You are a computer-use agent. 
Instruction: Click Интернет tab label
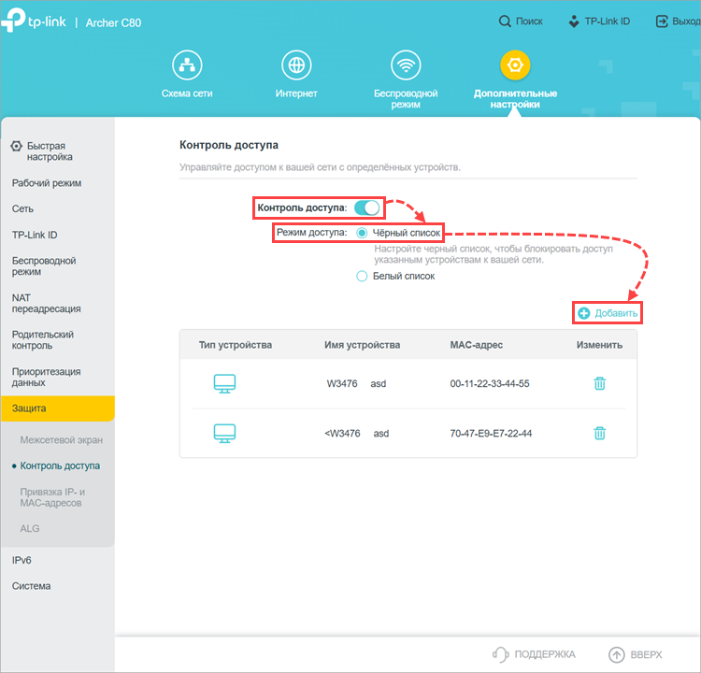(296, 93)
